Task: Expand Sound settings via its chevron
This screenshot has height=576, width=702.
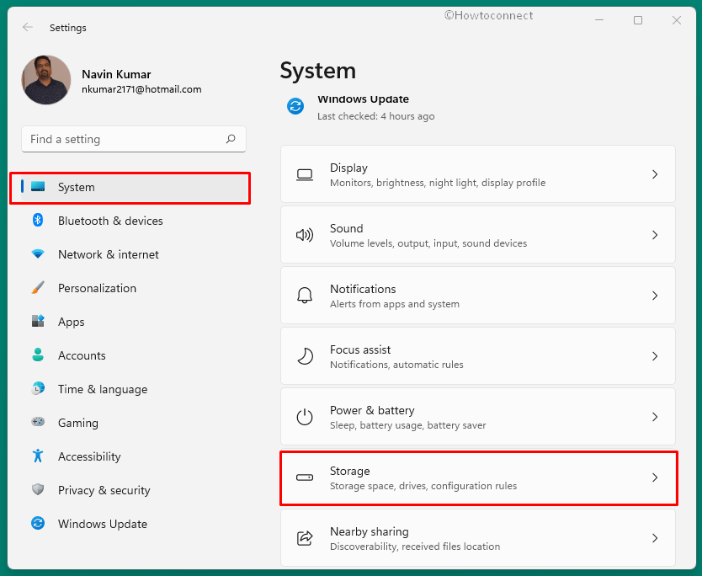Action: (655, 235)
